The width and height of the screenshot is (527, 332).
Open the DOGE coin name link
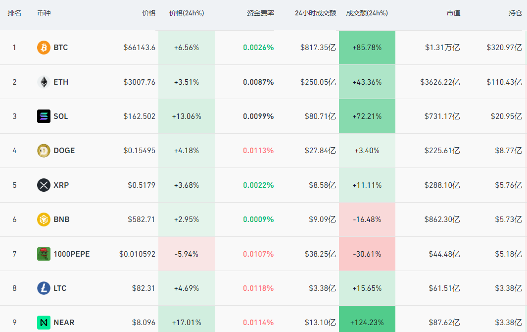point(64,151)
